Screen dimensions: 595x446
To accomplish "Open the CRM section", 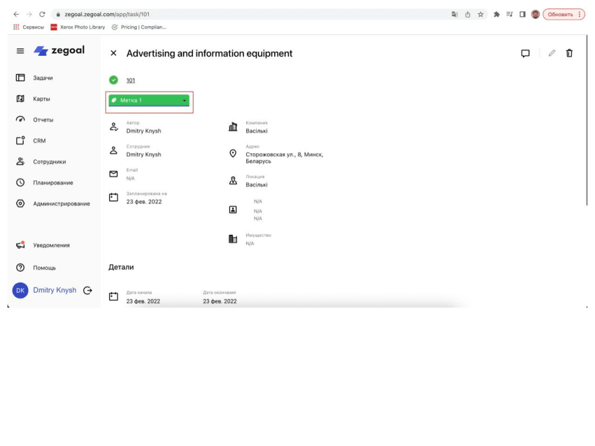I will (x=39, y=141).
